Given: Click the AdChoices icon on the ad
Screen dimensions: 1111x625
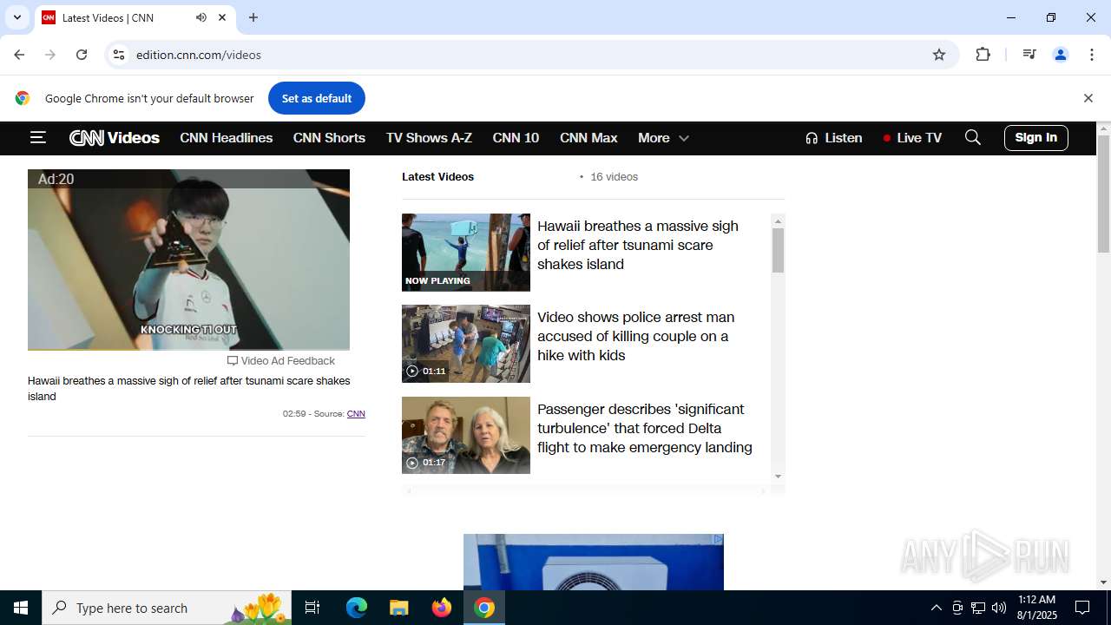Looking at the screenshot, I should [718, 539].
